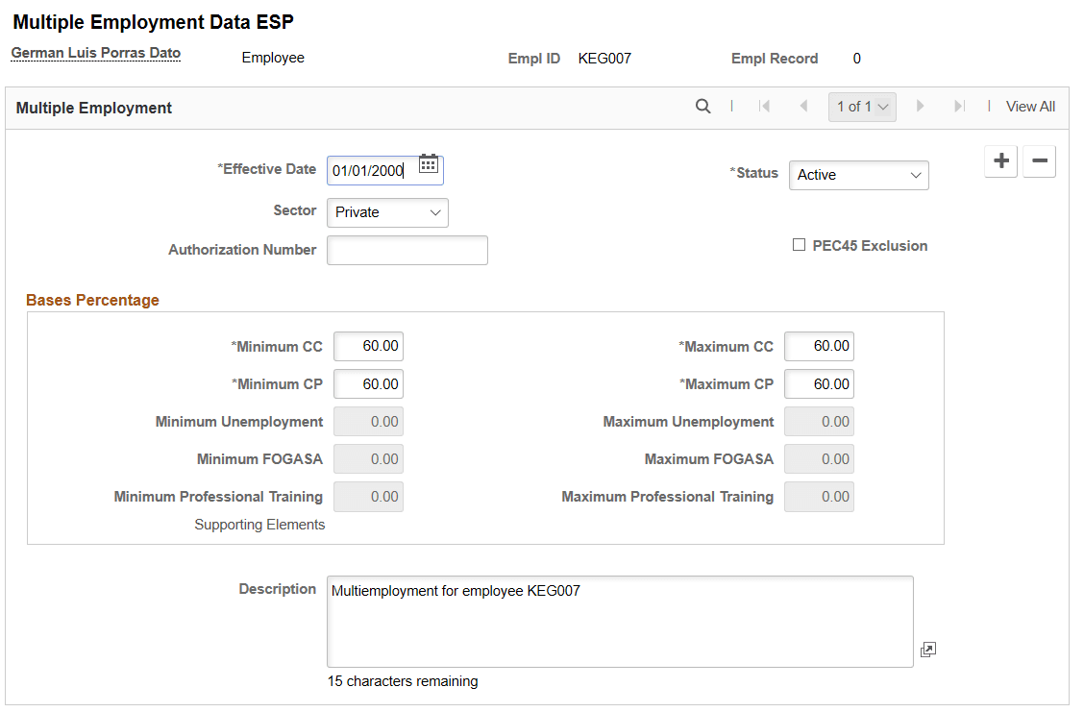Select View All in the scroll header
Screen dimensions: 1084x712
pos(1030,106)
